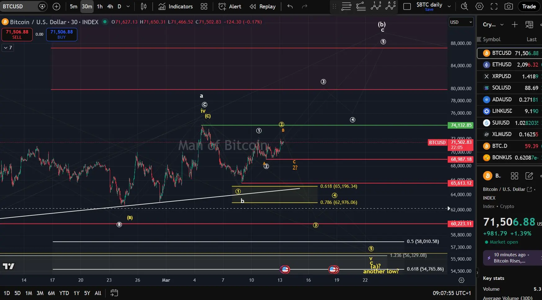Select SUIUSD in the watchlist

pyautogui.click(x=509, y=123)
